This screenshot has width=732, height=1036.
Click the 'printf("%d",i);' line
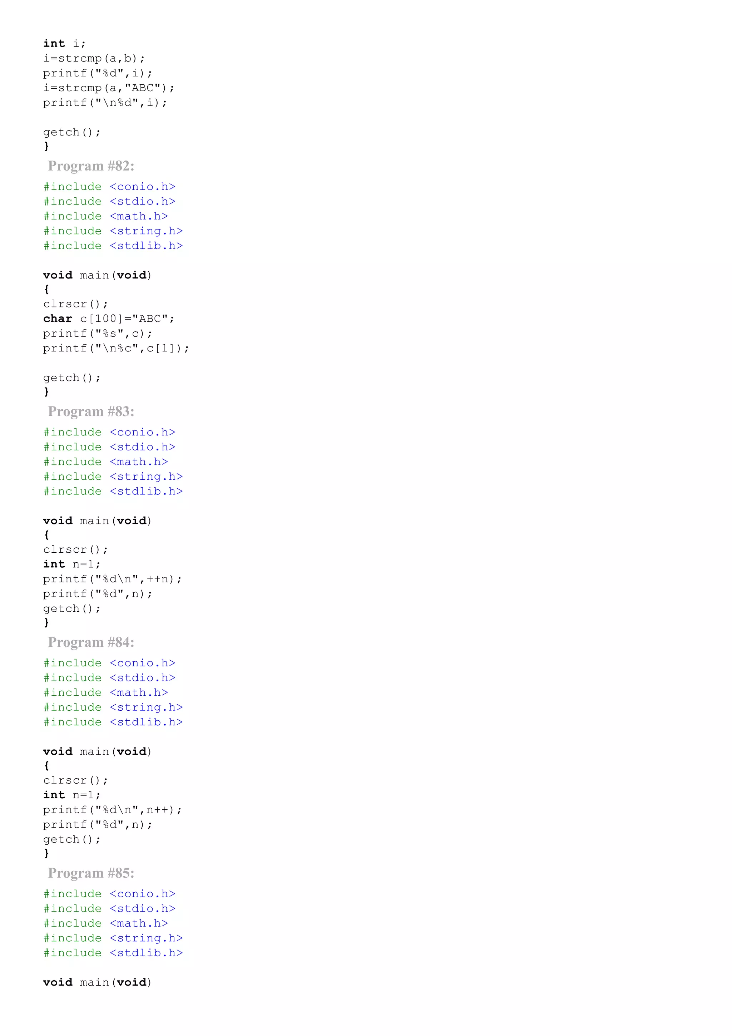[98, 74]
